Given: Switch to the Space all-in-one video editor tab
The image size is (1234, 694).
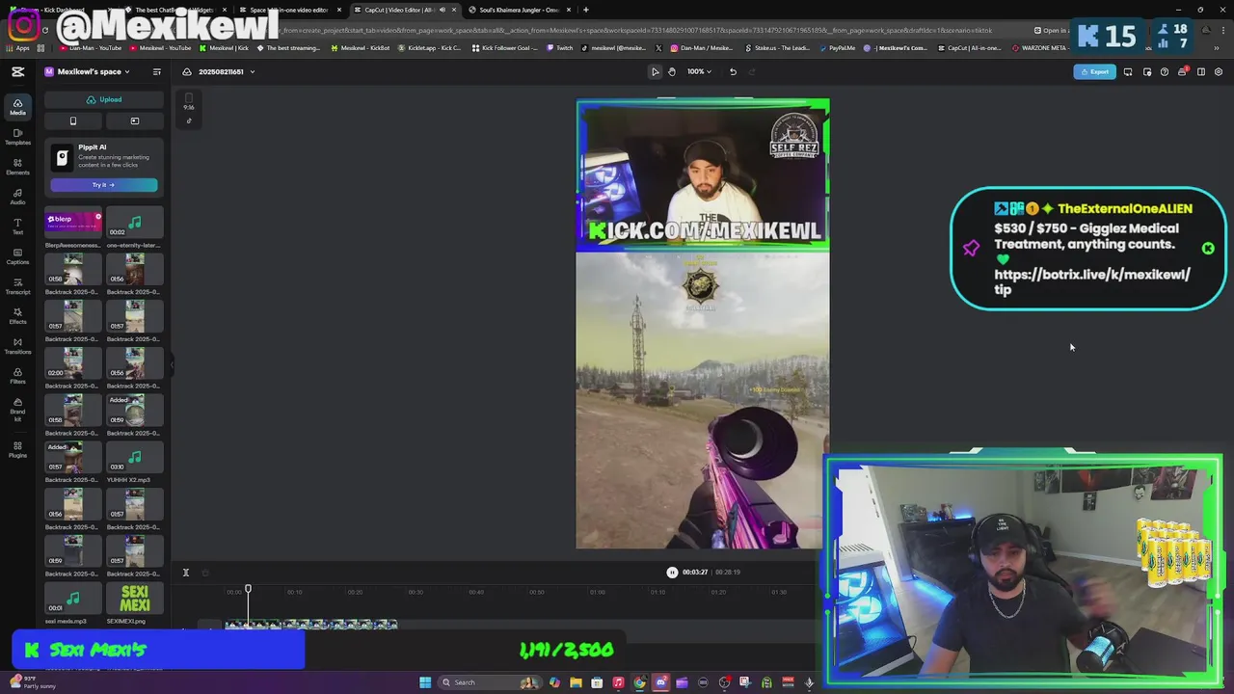Looking at the screenshot, I should (x=287, y=10).
